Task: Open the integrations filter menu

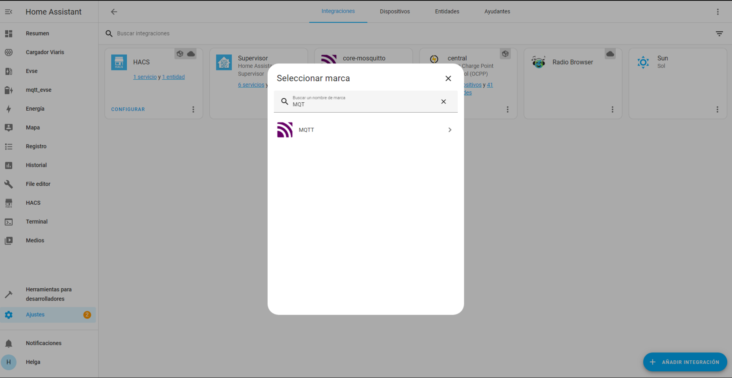Action: click(x=719, y=33)
